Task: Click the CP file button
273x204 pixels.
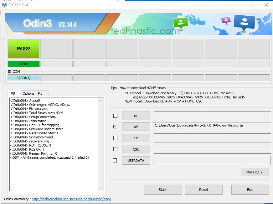Action: [136, 138]
